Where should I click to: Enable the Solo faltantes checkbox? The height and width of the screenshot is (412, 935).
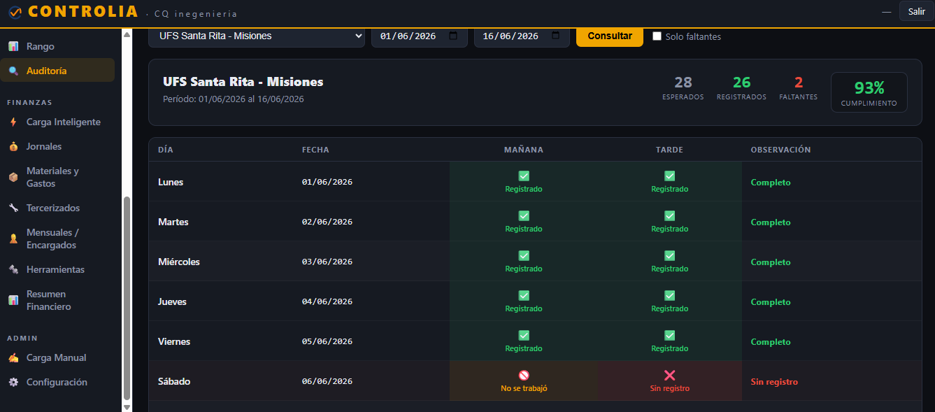[657, 36]
